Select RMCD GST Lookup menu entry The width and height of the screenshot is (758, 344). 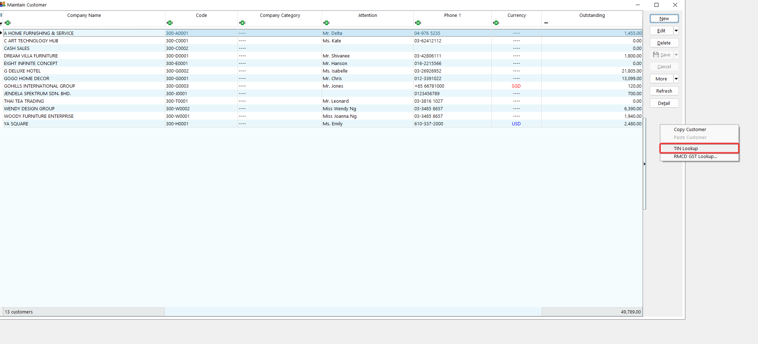(699, 157)
